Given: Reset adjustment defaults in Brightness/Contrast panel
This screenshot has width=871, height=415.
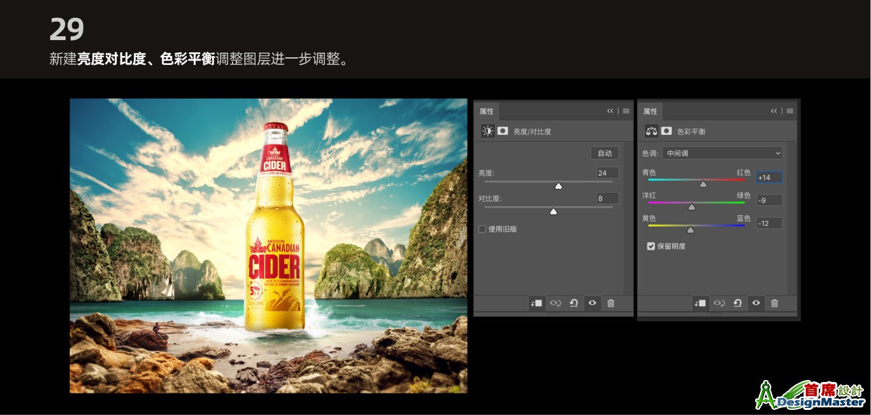Looking at the screenshot, I should click(x=573, y=304).
